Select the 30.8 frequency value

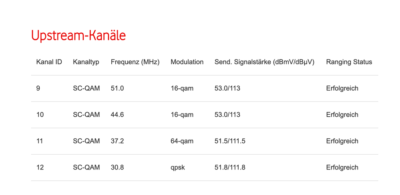[x=117, y=167]
